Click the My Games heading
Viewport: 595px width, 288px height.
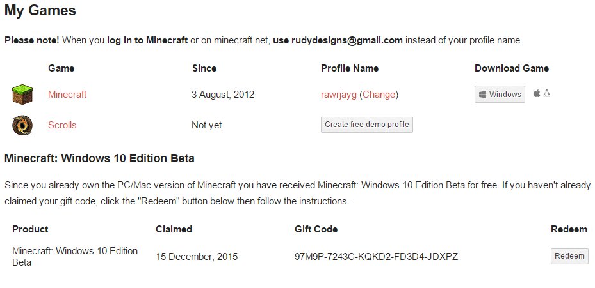(40, 11)
